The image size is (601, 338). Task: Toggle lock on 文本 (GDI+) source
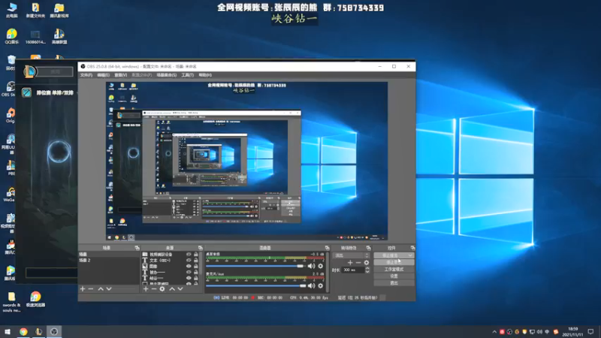(196, 260)
